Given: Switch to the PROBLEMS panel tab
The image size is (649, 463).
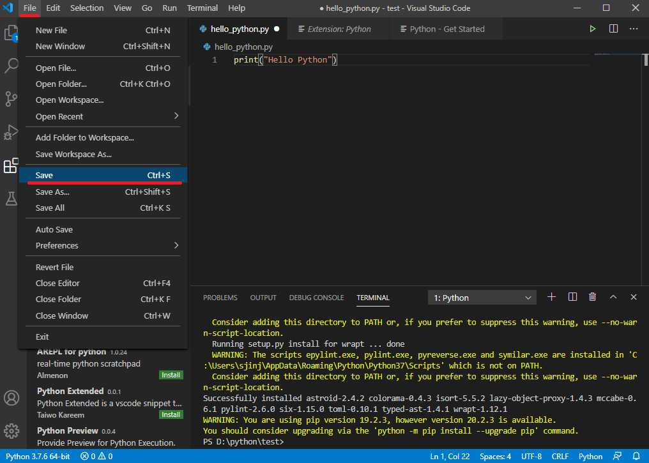Looking at the screenshot, I should tap(220, 298).
